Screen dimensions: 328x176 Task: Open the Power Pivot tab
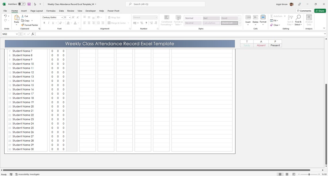113,11
